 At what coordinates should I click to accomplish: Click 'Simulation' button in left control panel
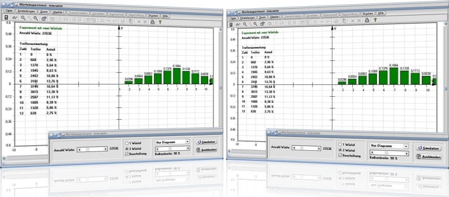point(207,142)
